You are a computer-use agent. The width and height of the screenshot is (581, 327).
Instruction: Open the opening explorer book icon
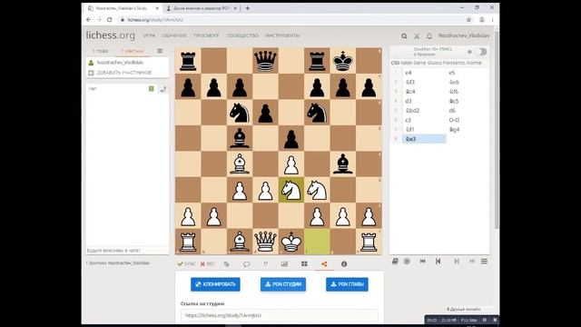[395, 262]
